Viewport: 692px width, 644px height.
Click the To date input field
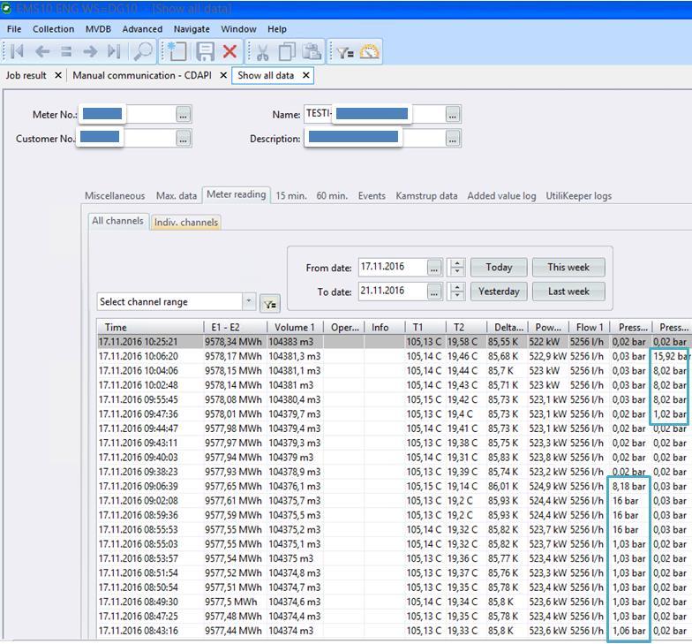point(393,291)
